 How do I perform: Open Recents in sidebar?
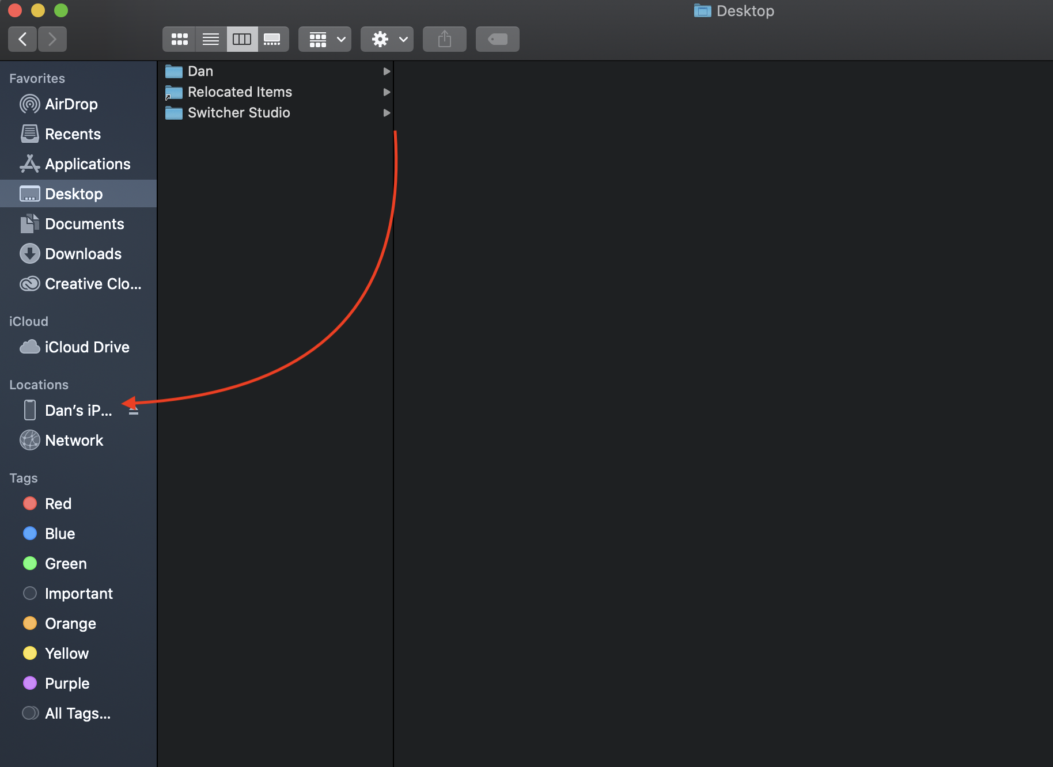[78, 134]
